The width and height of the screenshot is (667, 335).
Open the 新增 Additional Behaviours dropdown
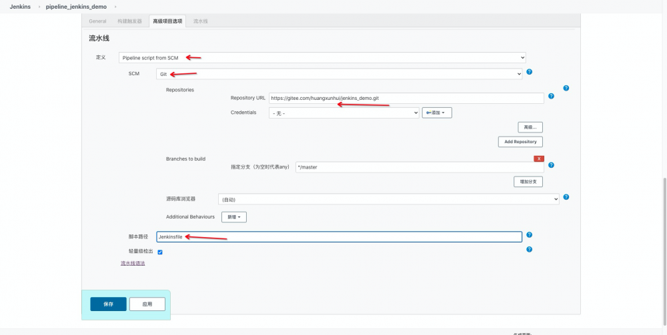(x=234, y=217)
